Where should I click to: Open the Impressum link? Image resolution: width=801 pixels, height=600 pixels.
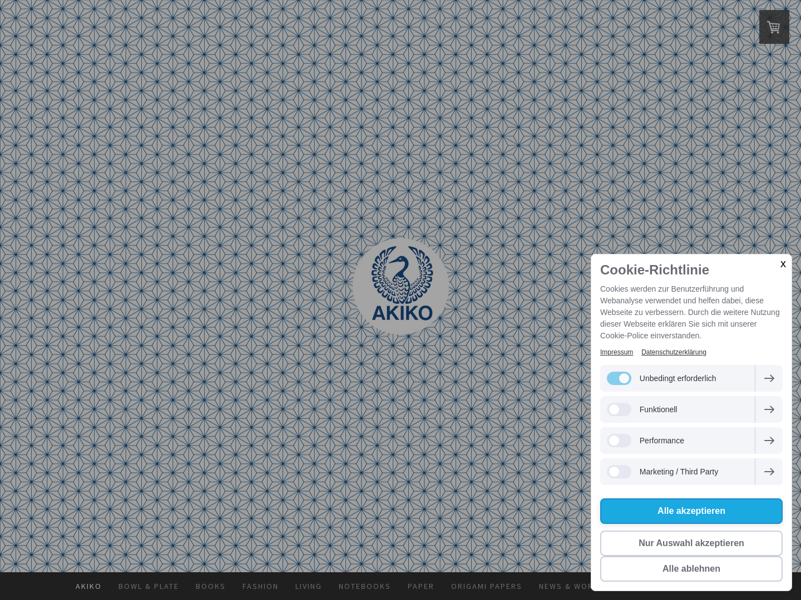(616, 352)
